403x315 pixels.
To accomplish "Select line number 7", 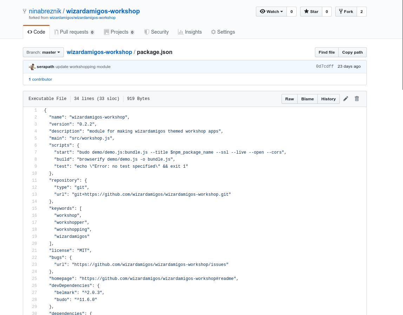I will click(36, 153).
